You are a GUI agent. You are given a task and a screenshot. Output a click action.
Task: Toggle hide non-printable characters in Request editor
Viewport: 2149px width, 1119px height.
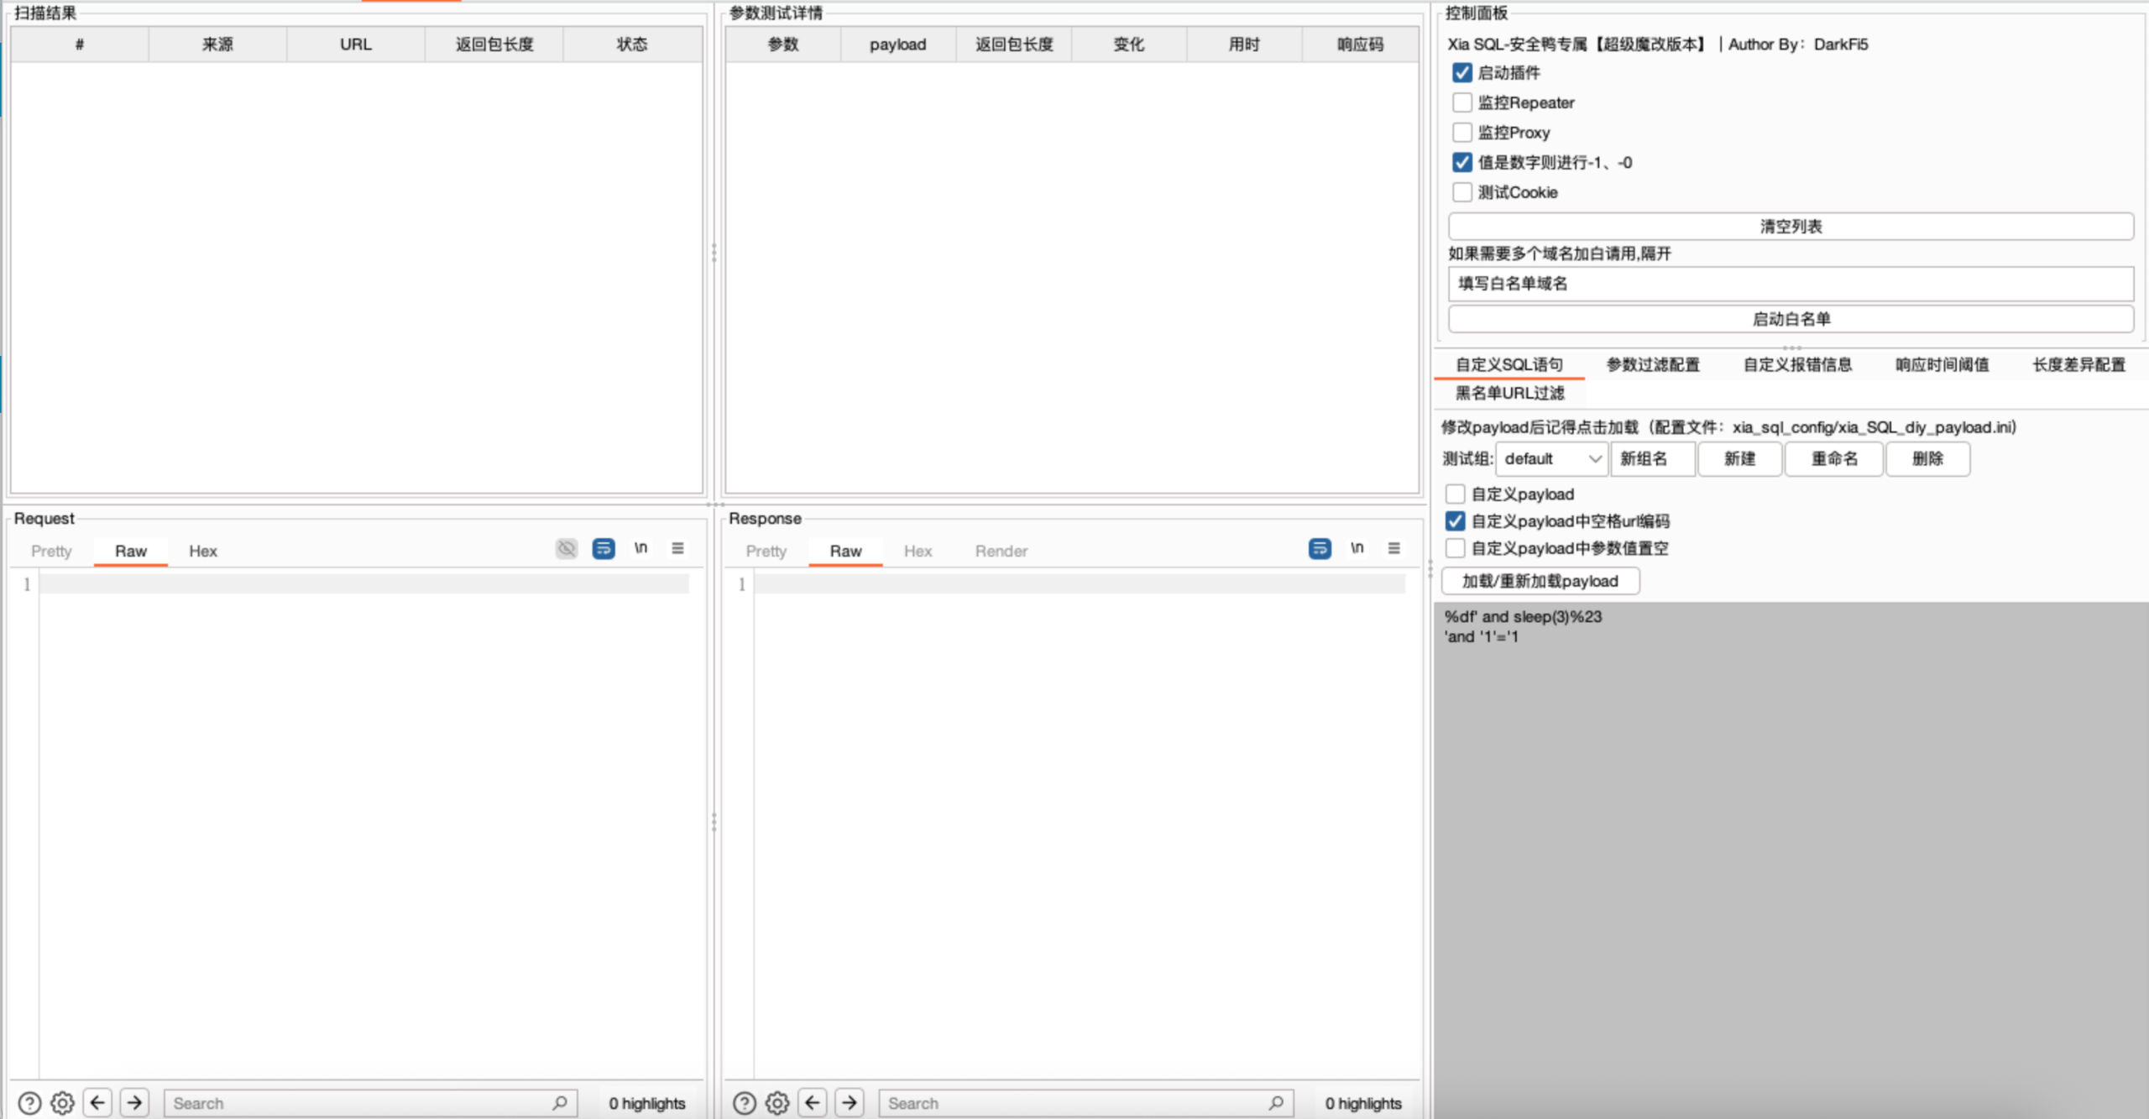[567, 548]
